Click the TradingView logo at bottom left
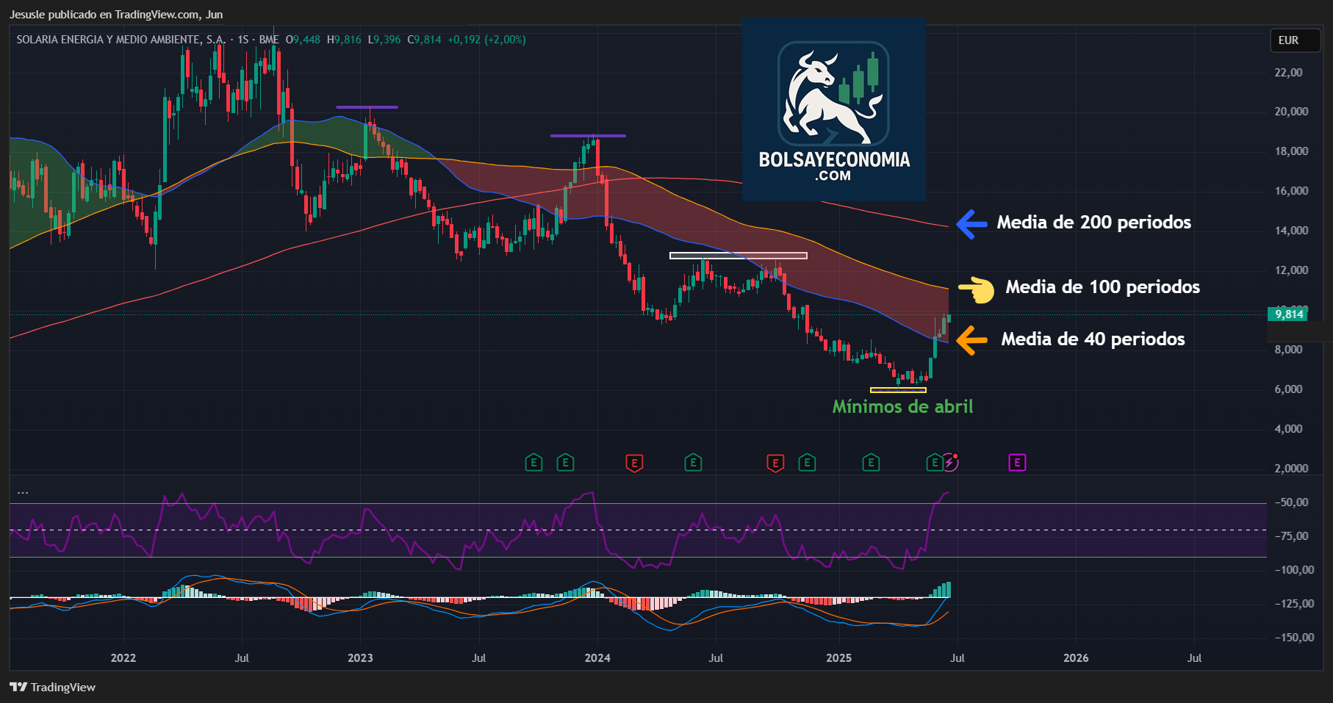This screenshot has height=703, width=1333. [53, 687]
